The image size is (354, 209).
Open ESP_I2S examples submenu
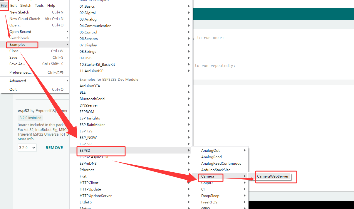[x=131, y=131]
